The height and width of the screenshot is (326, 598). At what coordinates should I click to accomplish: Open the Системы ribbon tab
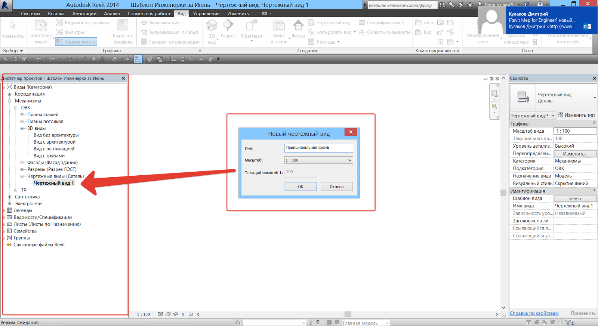point(30,13)
